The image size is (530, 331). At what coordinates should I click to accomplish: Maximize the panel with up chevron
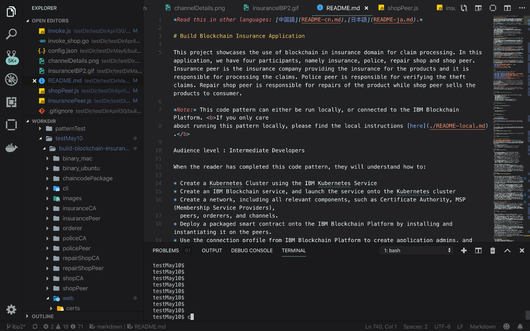[507, 251]
